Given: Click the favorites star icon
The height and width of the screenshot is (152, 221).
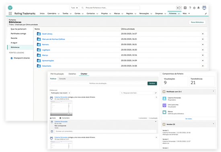Looking at the screenshot, I should [178, 8].
